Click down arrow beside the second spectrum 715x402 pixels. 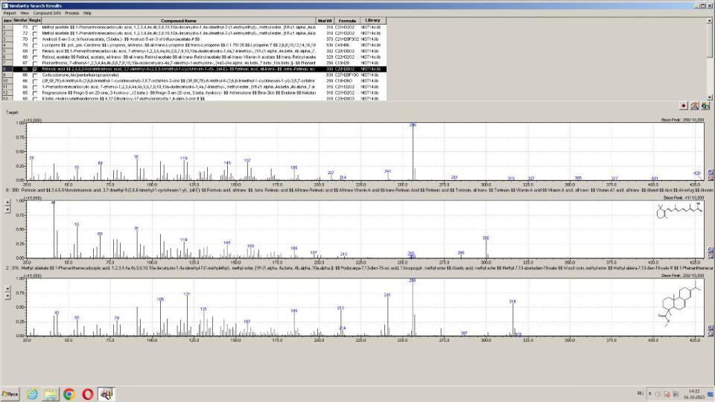(x=7, y=210)
